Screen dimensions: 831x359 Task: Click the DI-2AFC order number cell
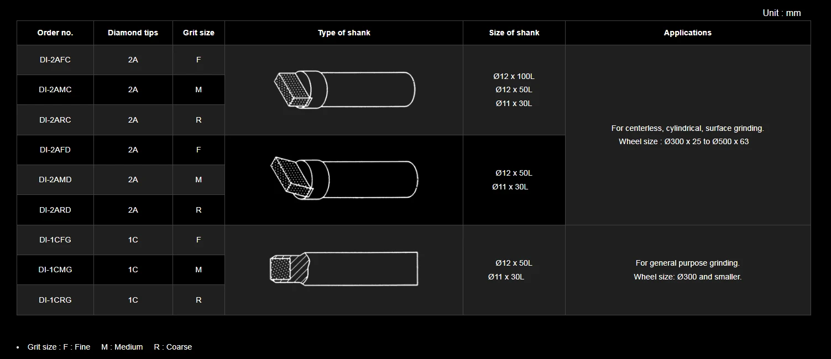[x=55, y=60]
